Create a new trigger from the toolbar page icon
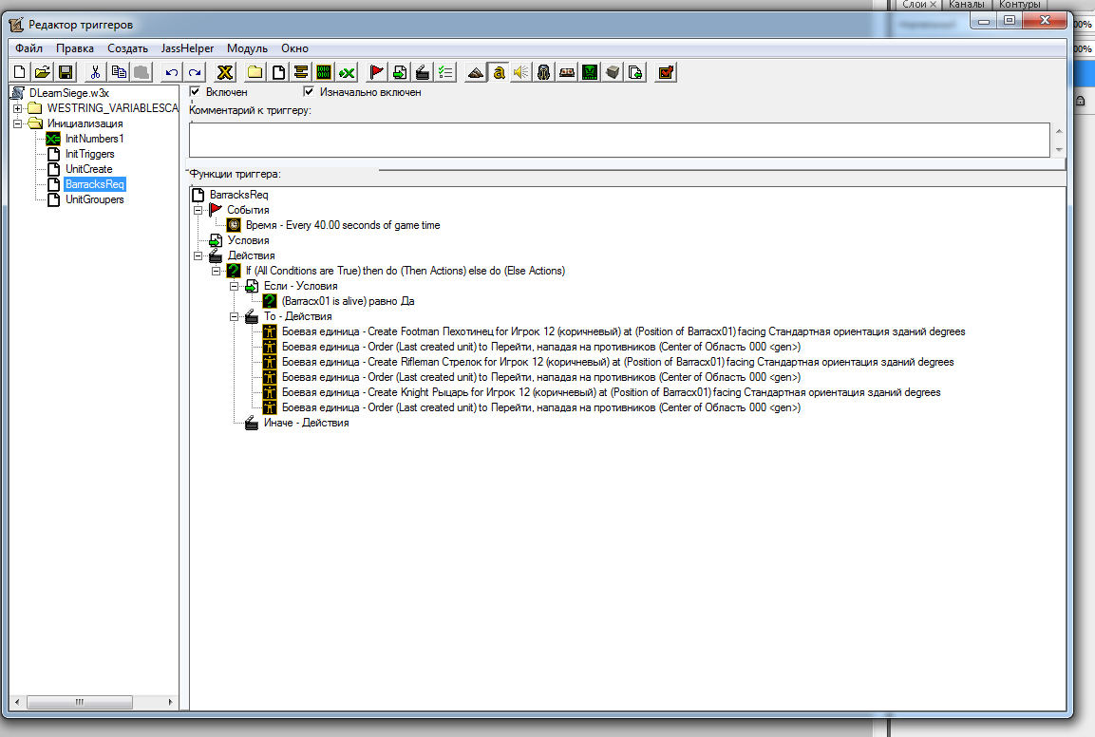 coord(278,72)
